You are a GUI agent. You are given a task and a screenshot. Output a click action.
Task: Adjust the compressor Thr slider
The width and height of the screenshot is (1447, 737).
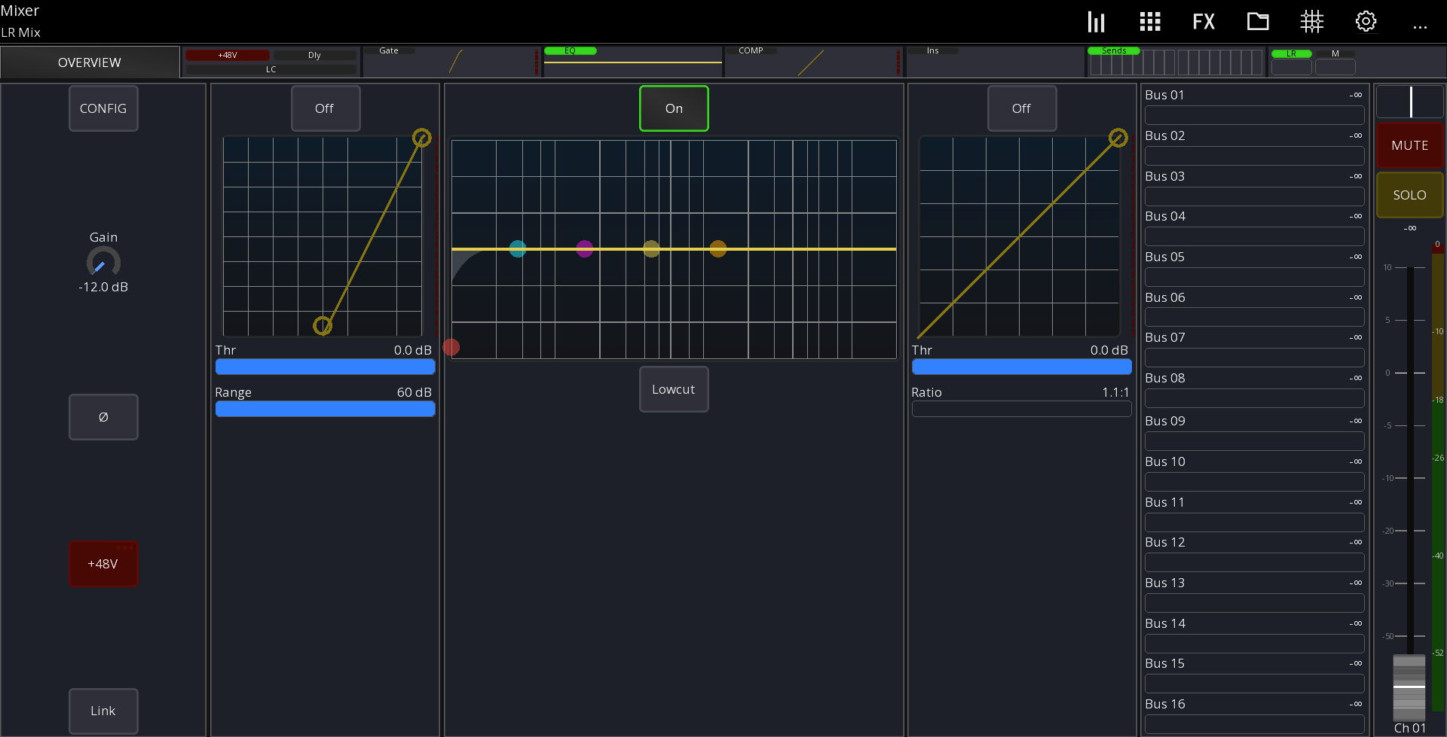click(1021, 367)
